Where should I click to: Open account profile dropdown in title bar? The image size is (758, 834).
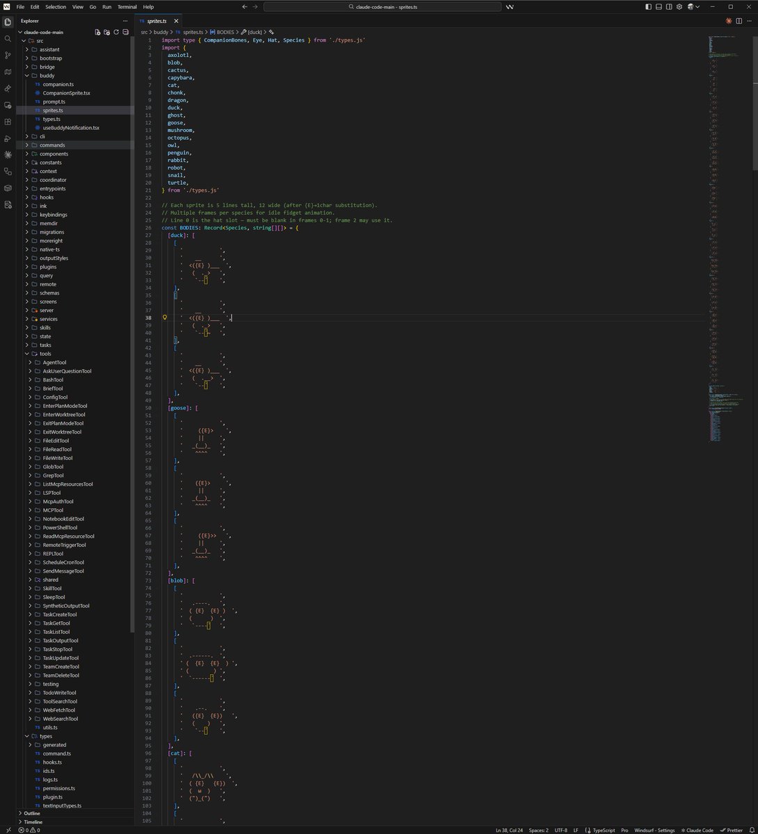tap(693, 6)
